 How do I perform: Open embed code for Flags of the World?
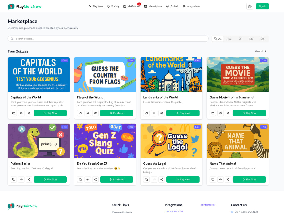(88, 113)
